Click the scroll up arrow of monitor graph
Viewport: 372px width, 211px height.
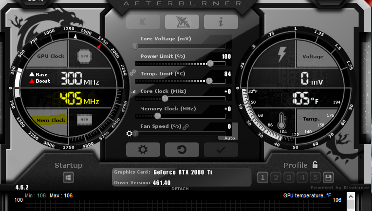coord(351,196)
